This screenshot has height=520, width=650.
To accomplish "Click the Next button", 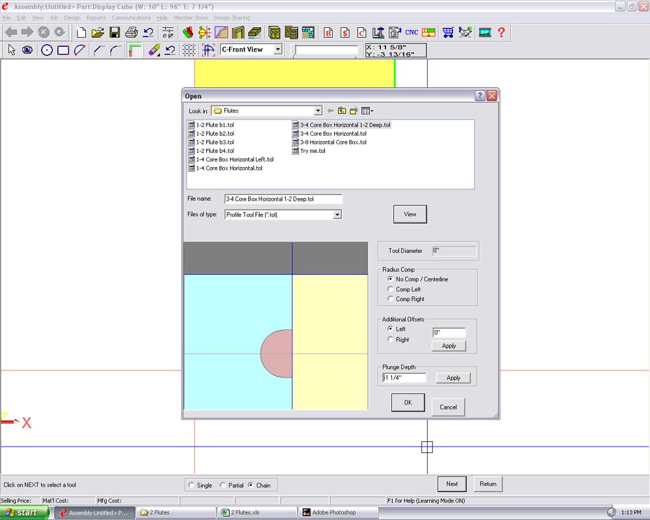I will pyautogui.click(x=452, y=484).
